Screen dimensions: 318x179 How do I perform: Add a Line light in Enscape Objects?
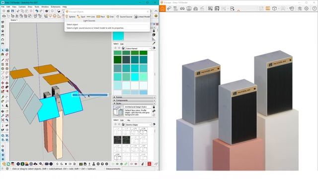click(90, 16)
